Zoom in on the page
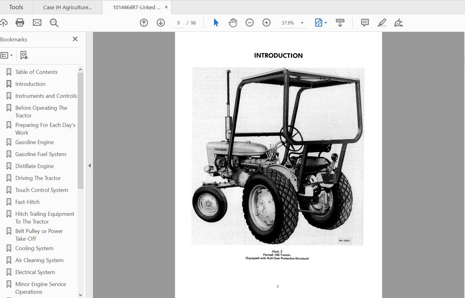 [266, 22]
